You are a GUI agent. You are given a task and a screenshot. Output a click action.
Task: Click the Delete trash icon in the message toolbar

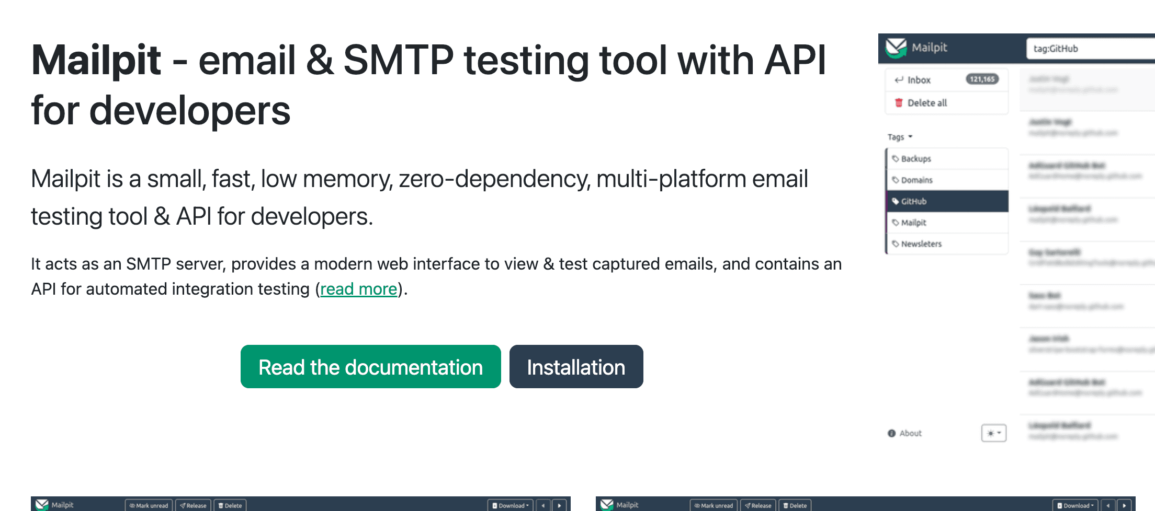tap(220, 505)
